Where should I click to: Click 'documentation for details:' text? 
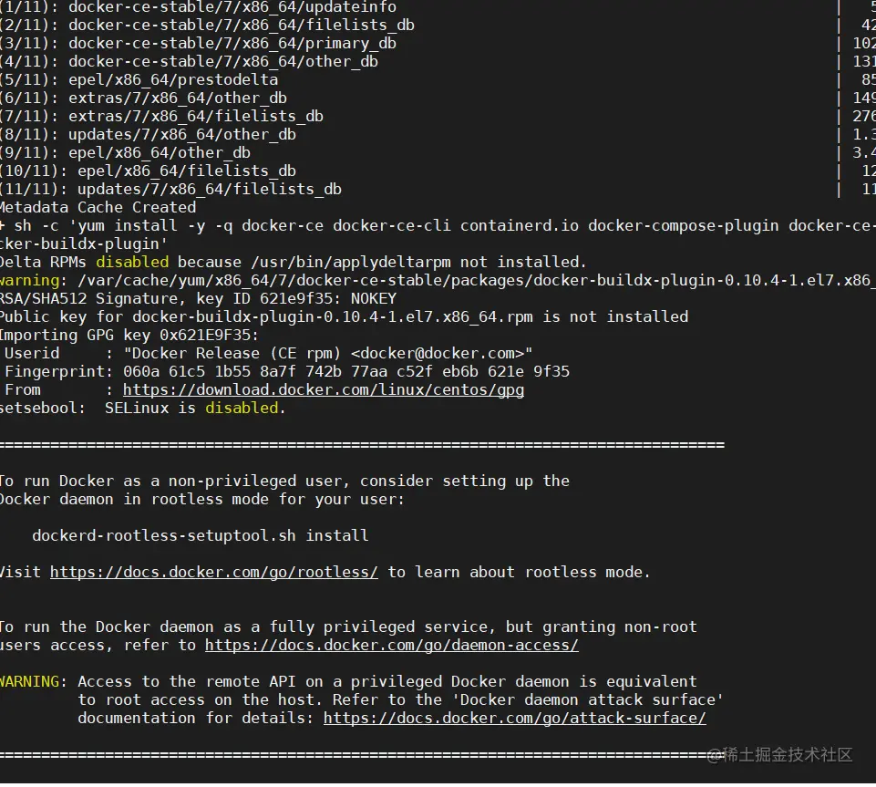pyautogui.click(x=196, y=718)
